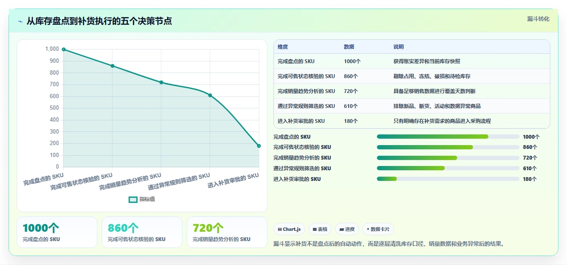The image size is (567, 265).
Task: Click the 数据卡片 tag chip
Action: pos(378,229)
